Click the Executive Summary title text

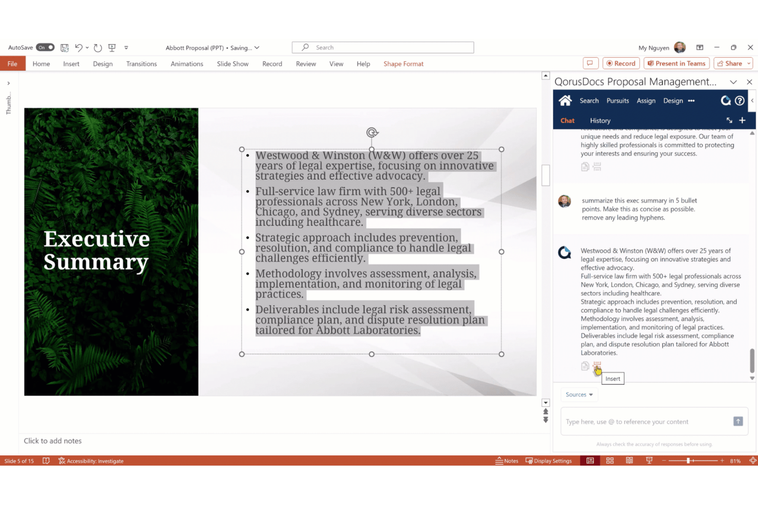pyautogui.click(x=97, y=250)
